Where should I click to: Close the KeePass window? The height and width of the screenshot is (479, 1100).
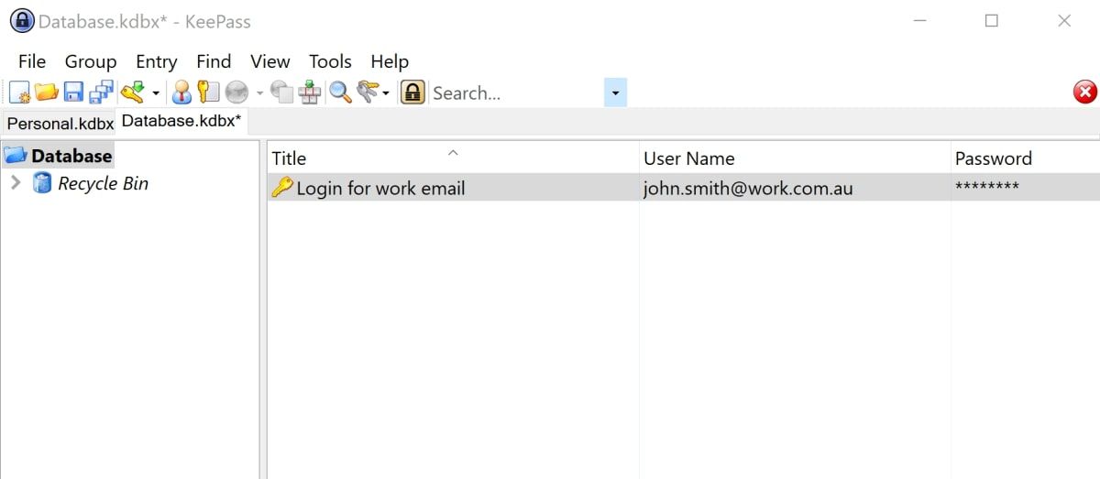click(x=1064, y=20)
